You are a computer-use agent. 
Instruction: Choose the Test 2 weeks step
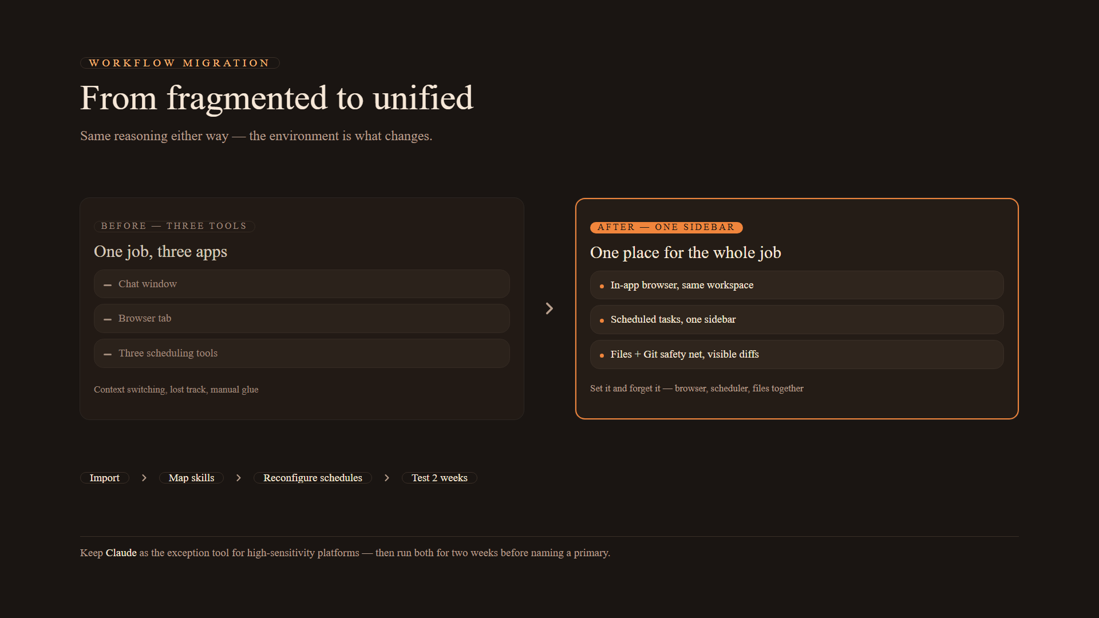pos(440,478)
